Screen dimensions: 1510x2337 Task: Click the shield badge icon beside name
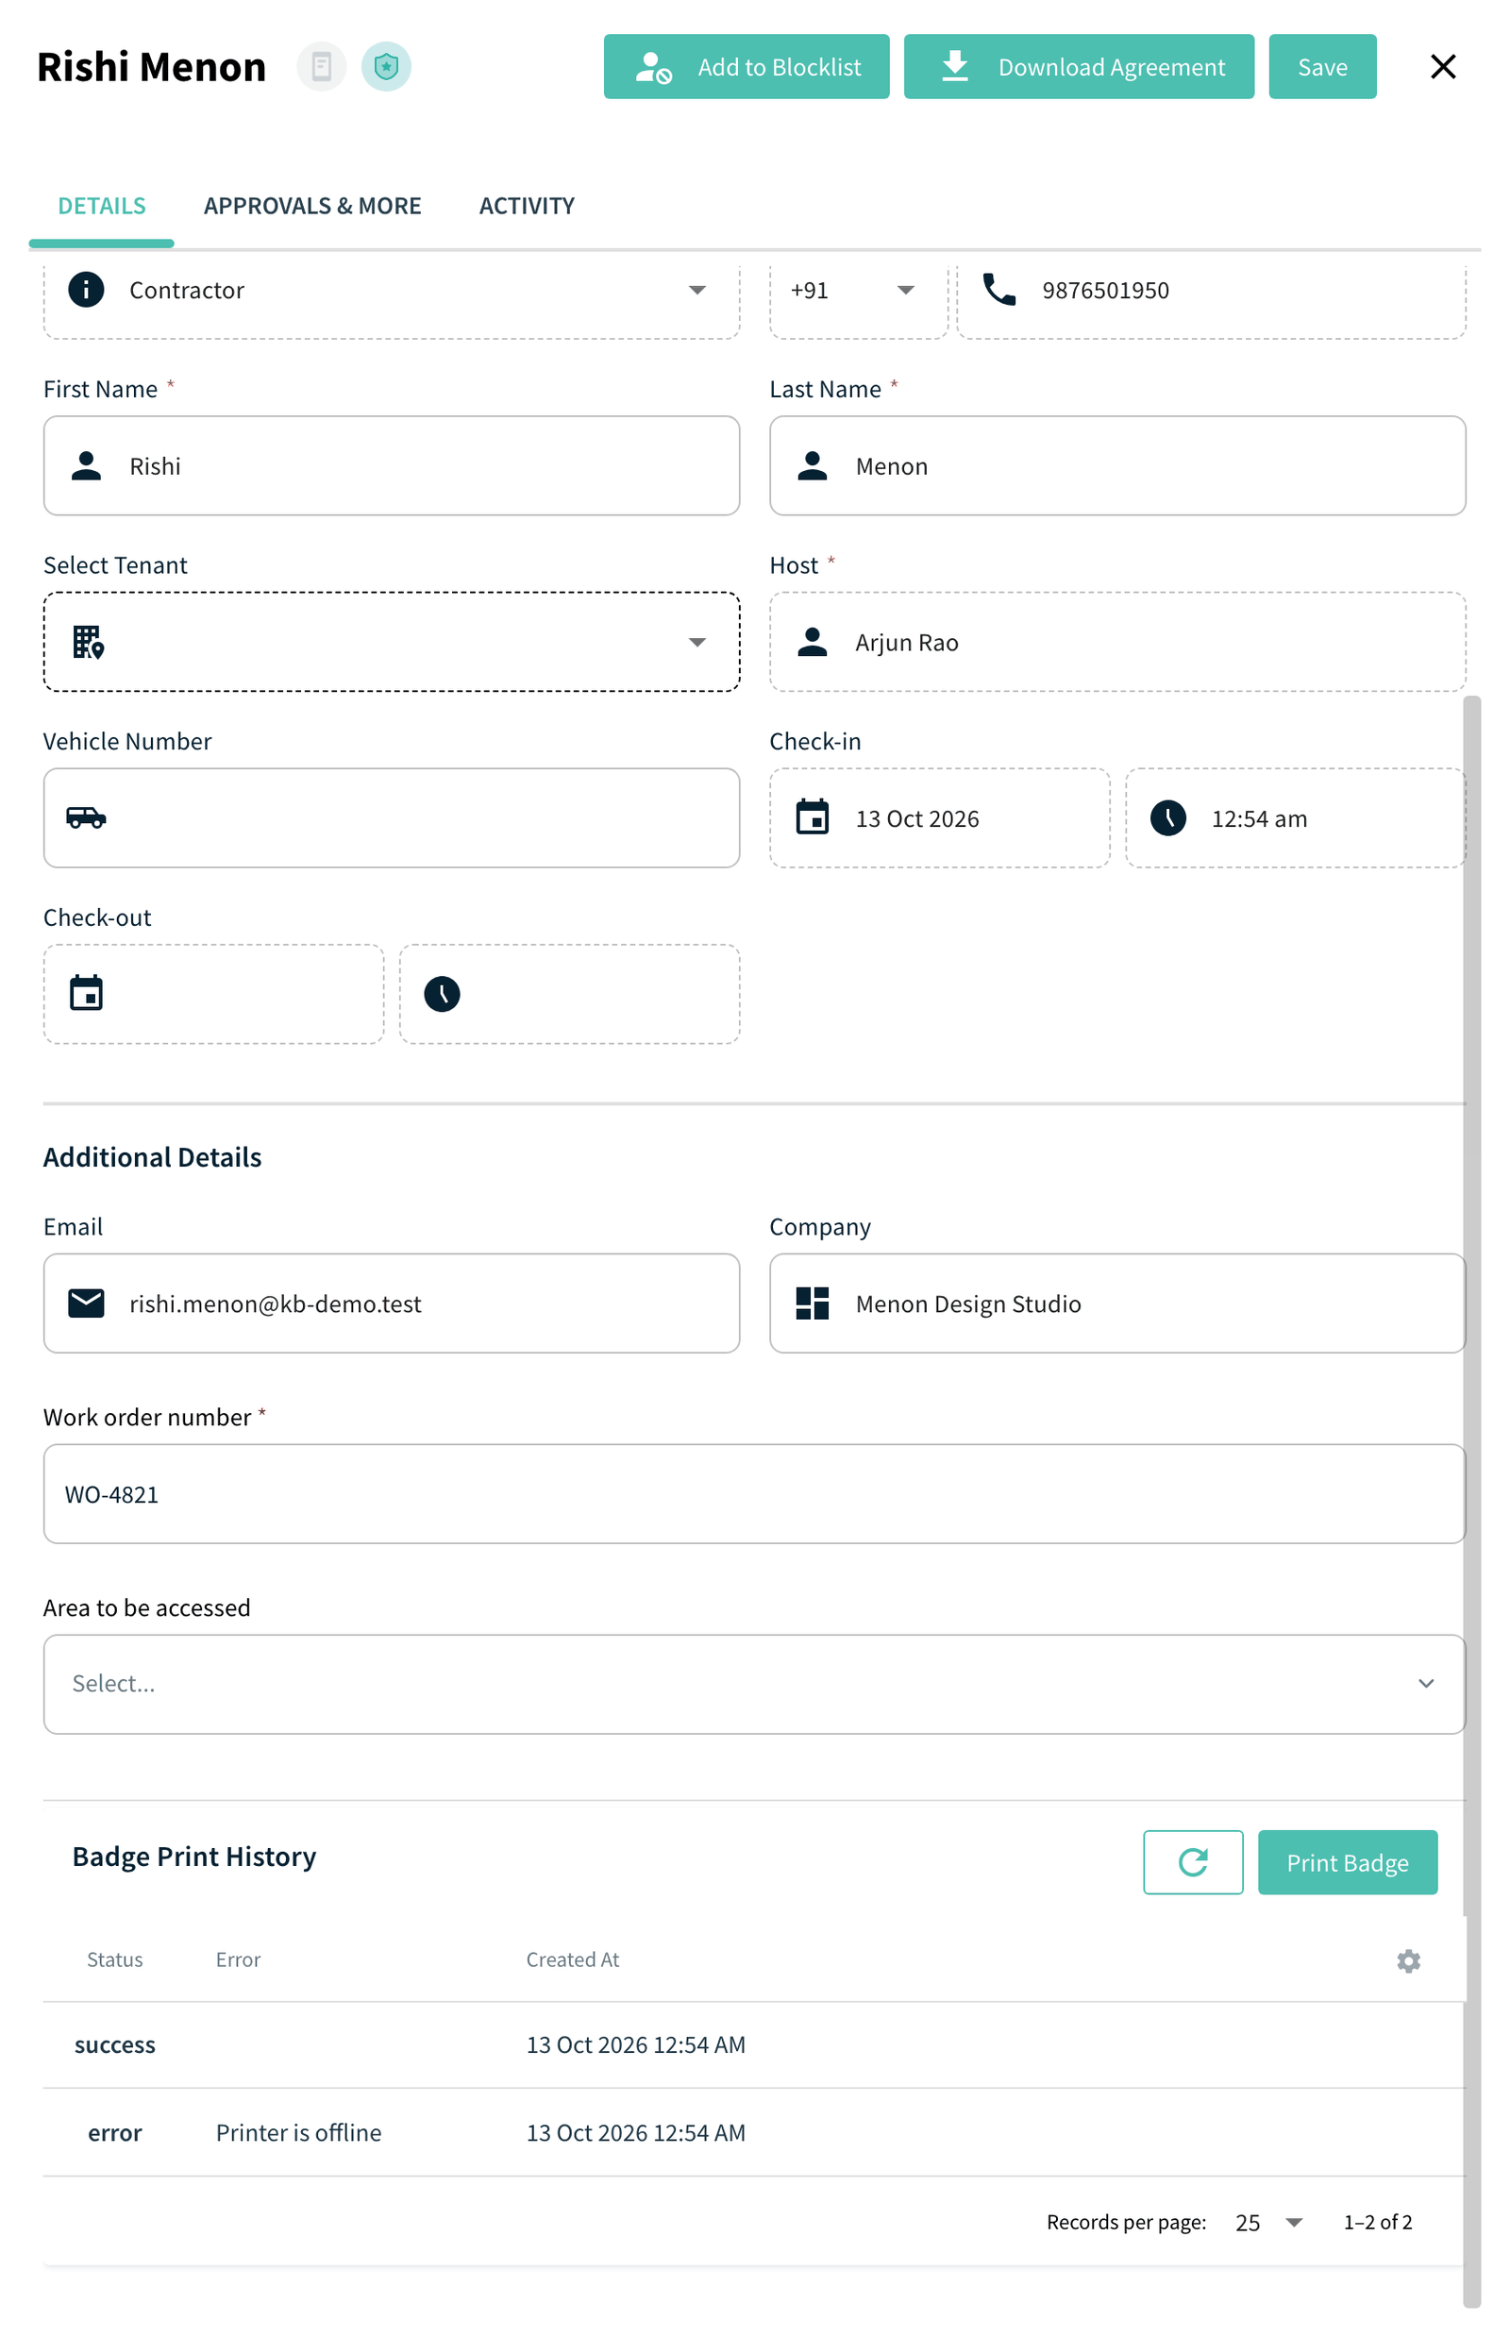(x=386, y=67)
